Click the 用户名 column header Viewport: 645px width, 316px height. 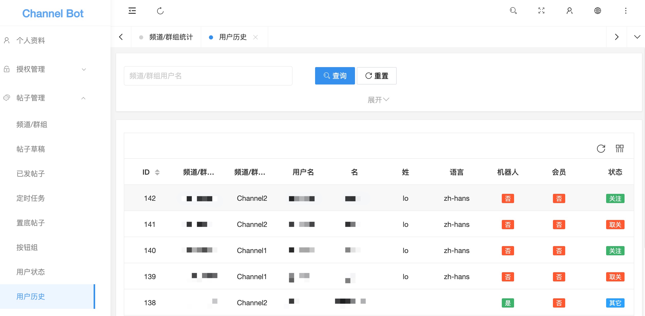[303, 172]
